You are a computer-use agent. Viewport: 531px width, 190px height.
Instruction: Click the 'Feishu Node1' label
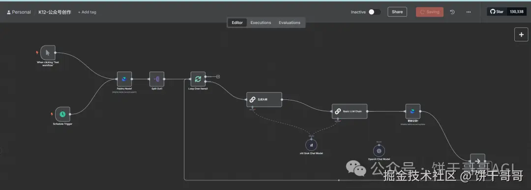point(124,89)
